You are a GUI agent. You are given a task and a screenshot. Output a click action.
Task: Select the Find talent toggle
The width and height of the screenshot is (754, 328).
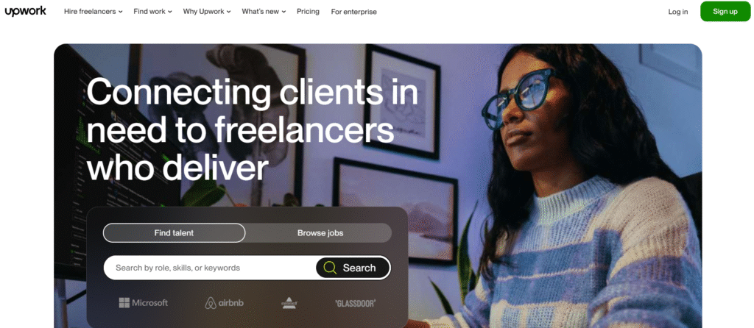(174, 233)
